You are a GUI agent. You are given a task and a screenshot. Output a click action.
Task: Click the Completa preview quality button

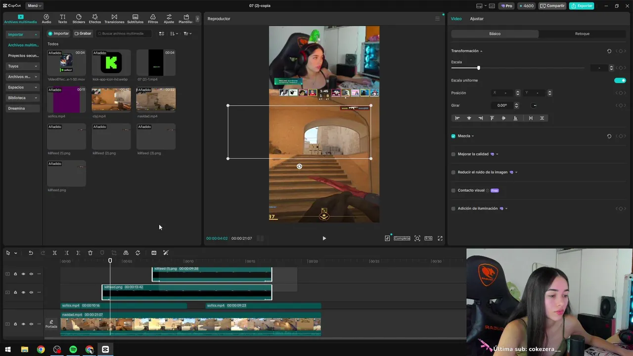click(402, 238)
